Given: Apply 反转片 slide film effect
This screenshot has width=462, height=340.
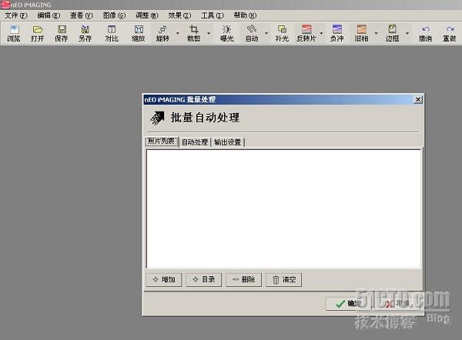Looking at the screenshot, I should pyautogui.click(x=306, y=33).
